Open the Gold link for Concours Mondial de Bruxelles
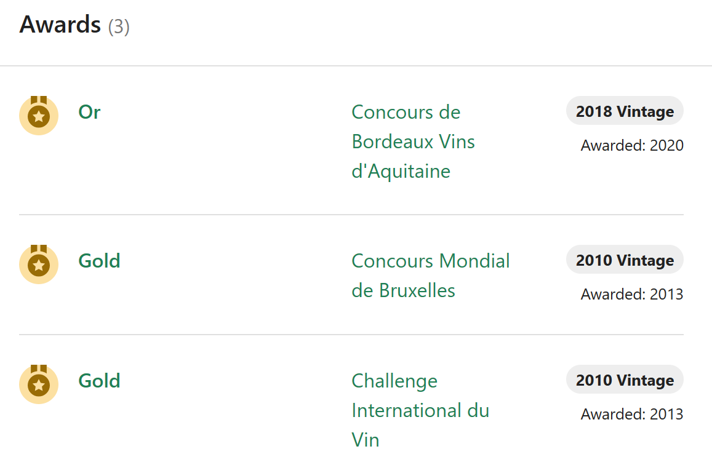This screenshot has width=712, height=473. (99, 261)
